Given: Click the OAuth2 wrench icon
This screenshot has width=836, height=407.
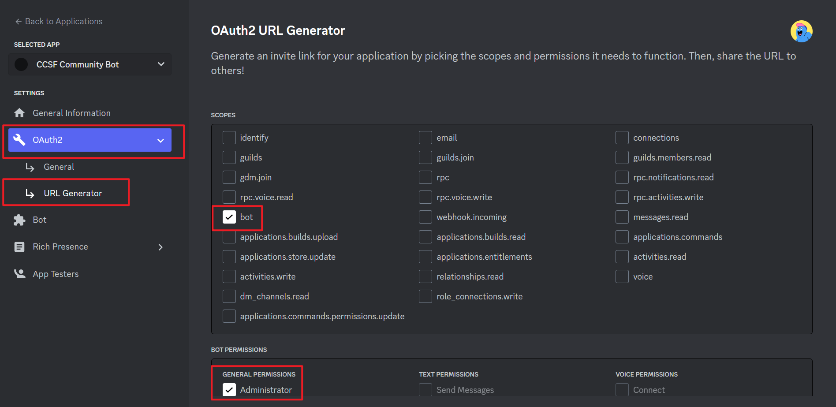Looking at the screenshot, I should [19, 140].
